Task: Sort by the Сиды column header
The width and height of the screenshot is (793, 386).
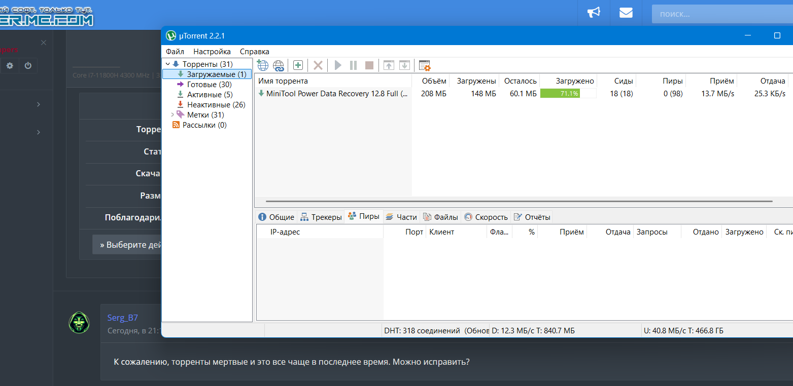Action: point(623,81)
